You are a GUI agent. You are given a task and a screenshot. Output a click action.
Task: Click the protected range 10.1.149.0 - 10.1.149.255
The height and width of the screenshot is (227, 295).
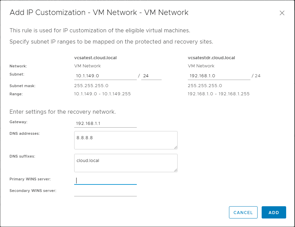[102, 94]
